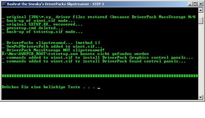Click the empty scrollbar track below thumb

200,59
